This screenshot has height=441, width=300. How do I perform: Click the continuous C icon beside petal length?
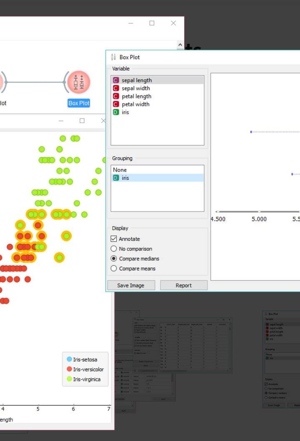point(116,96)
